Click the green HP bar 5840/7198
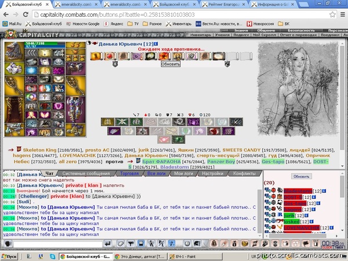 (x=45, y=43)
